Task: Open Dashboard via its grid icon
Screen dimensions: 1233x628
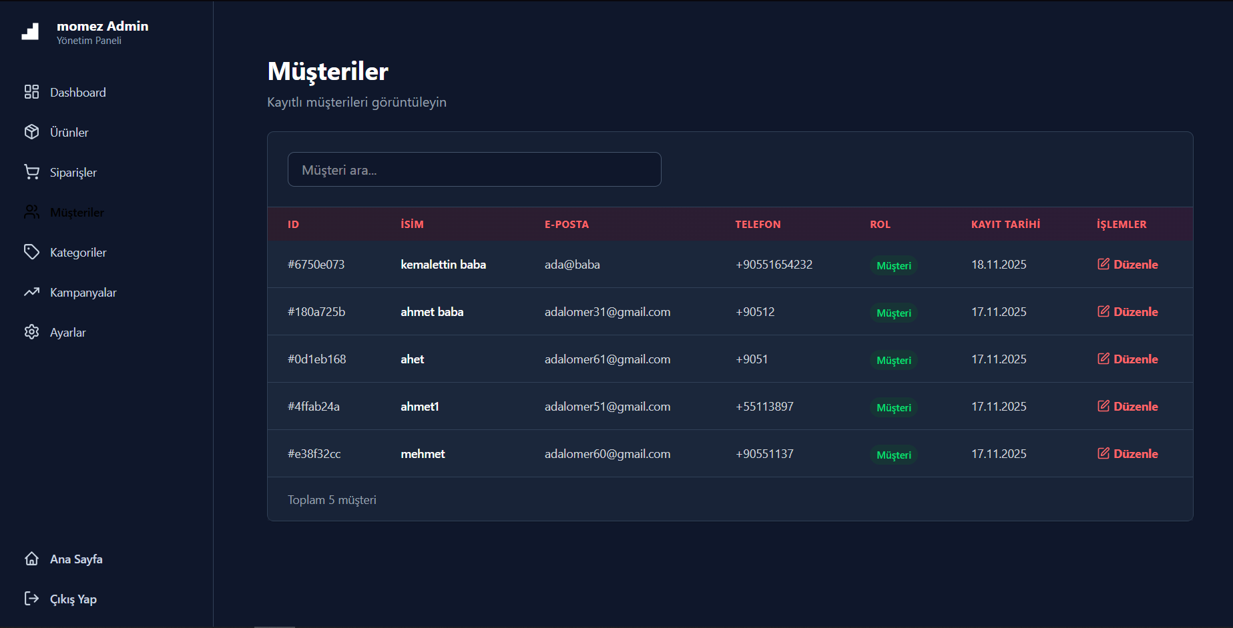Action: click(31, 92)
